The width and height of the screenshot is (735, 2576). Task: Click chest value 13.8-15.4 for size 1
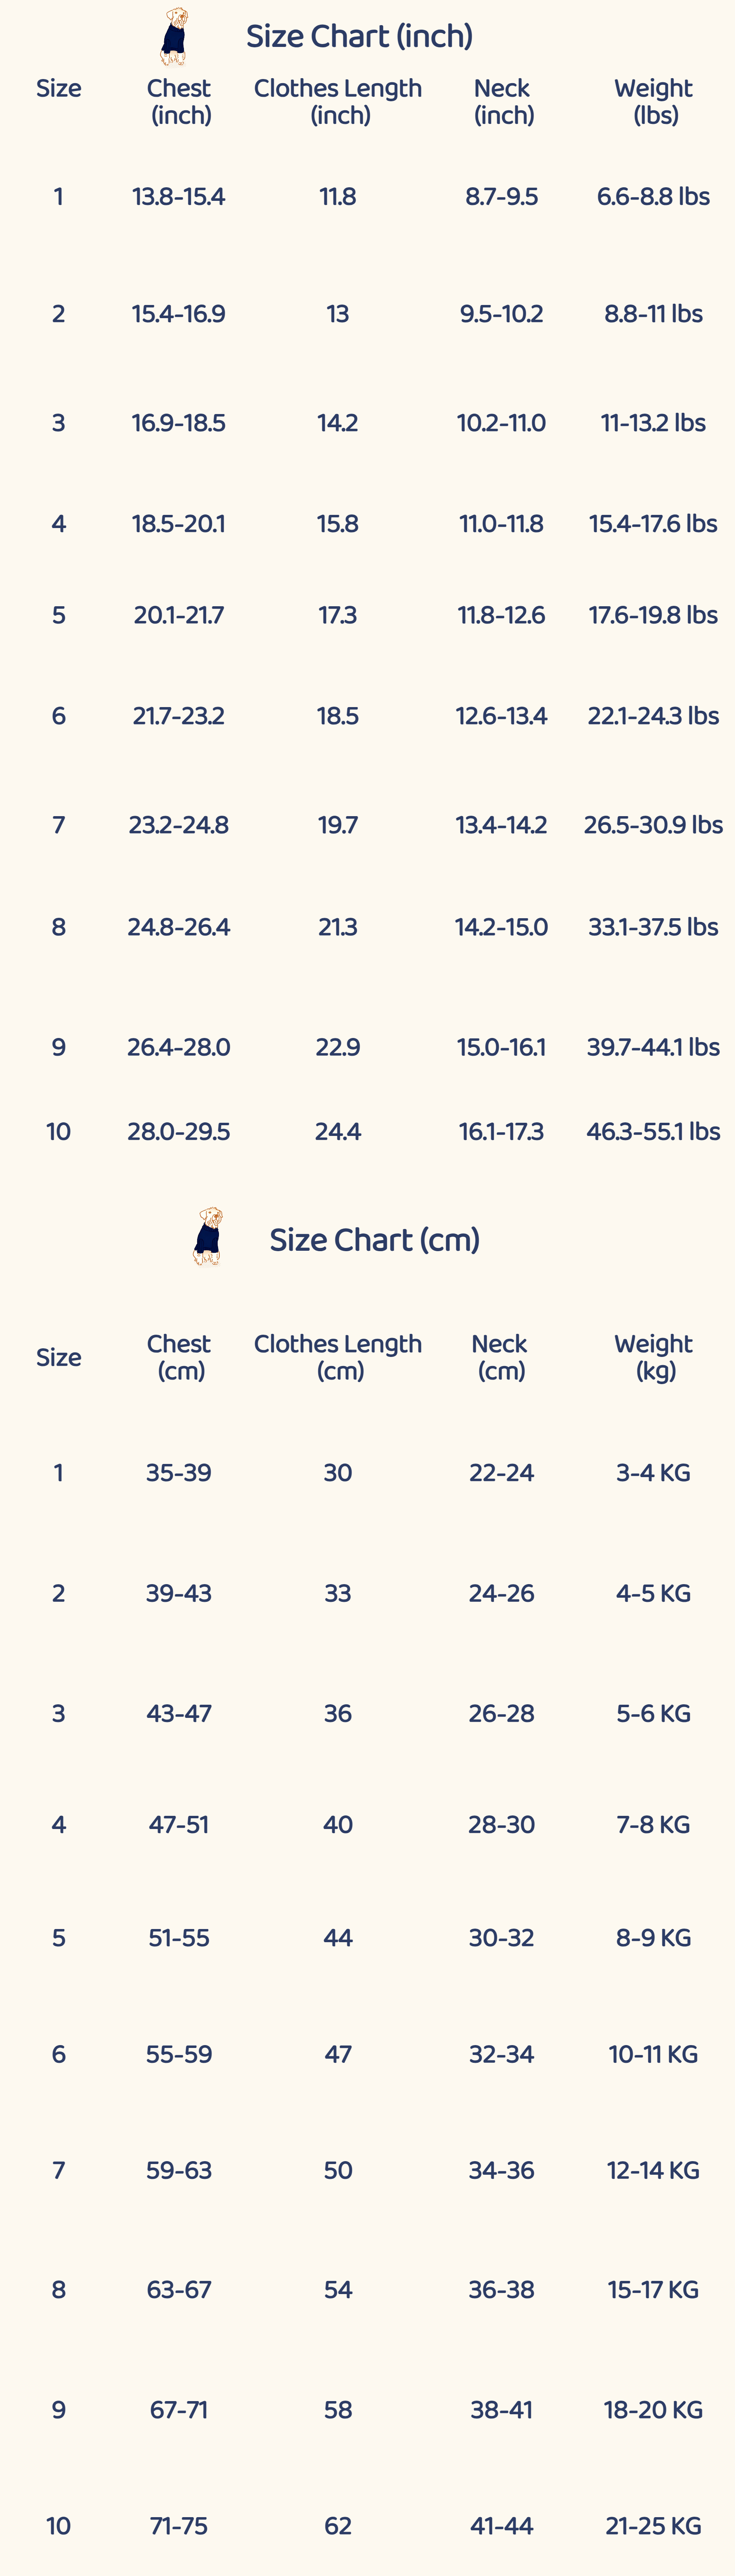coord(179,197)
